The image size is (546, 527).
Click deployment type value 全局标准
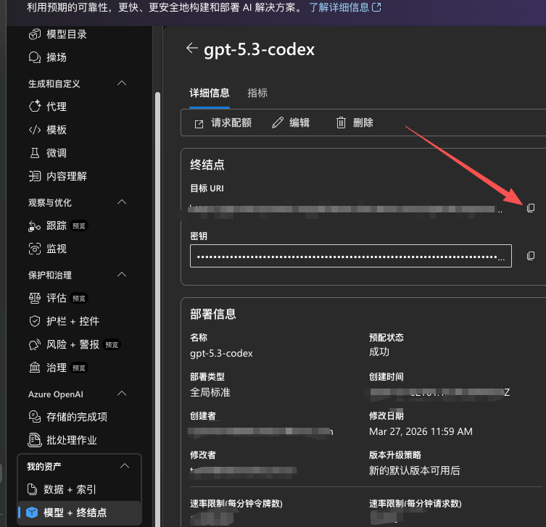210,392
